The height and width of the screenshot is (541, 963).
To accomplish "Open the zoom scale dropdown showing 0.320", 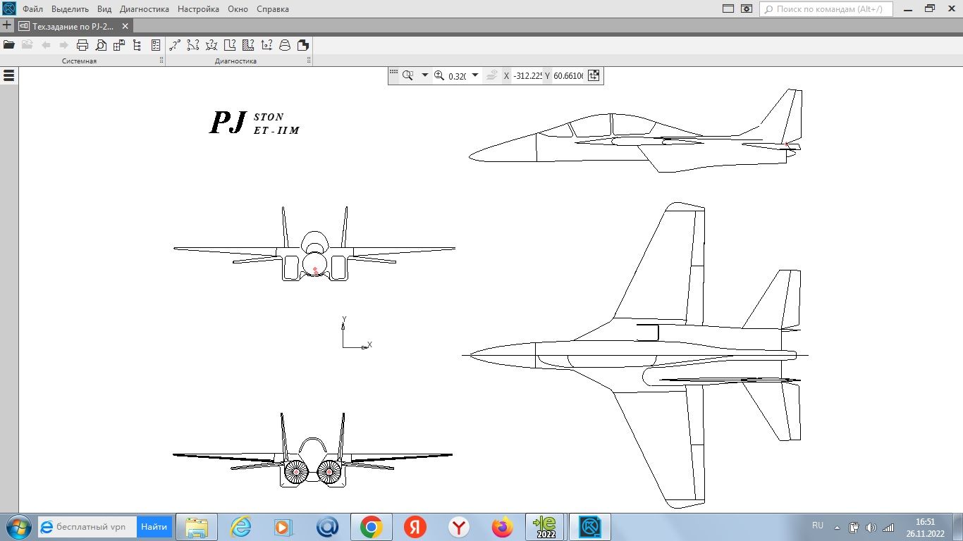I will pos(474,75).
